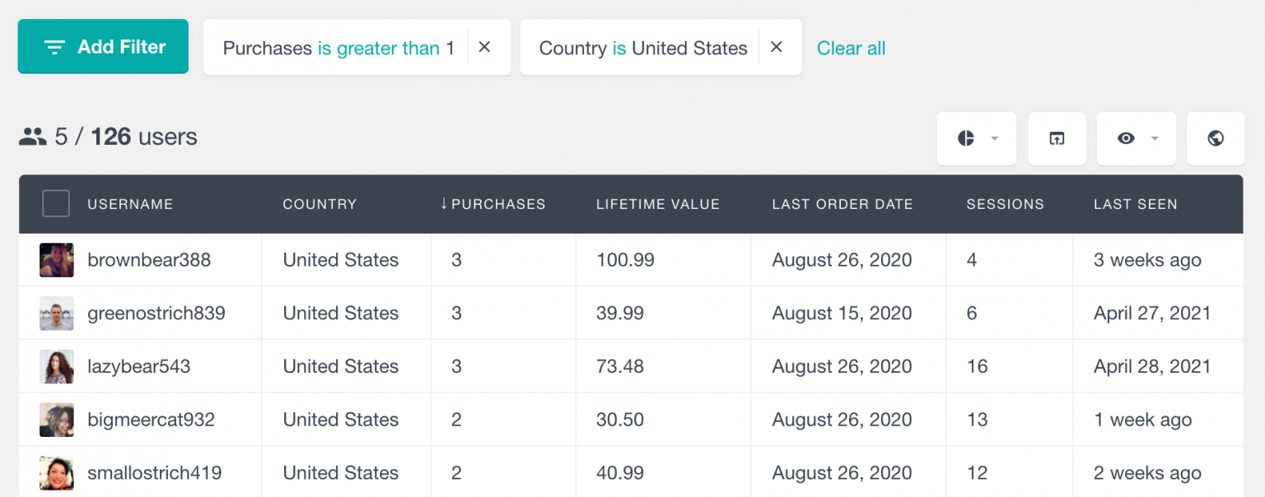Click the users count people icon
1265x497 pixels.
click(31, 137)
